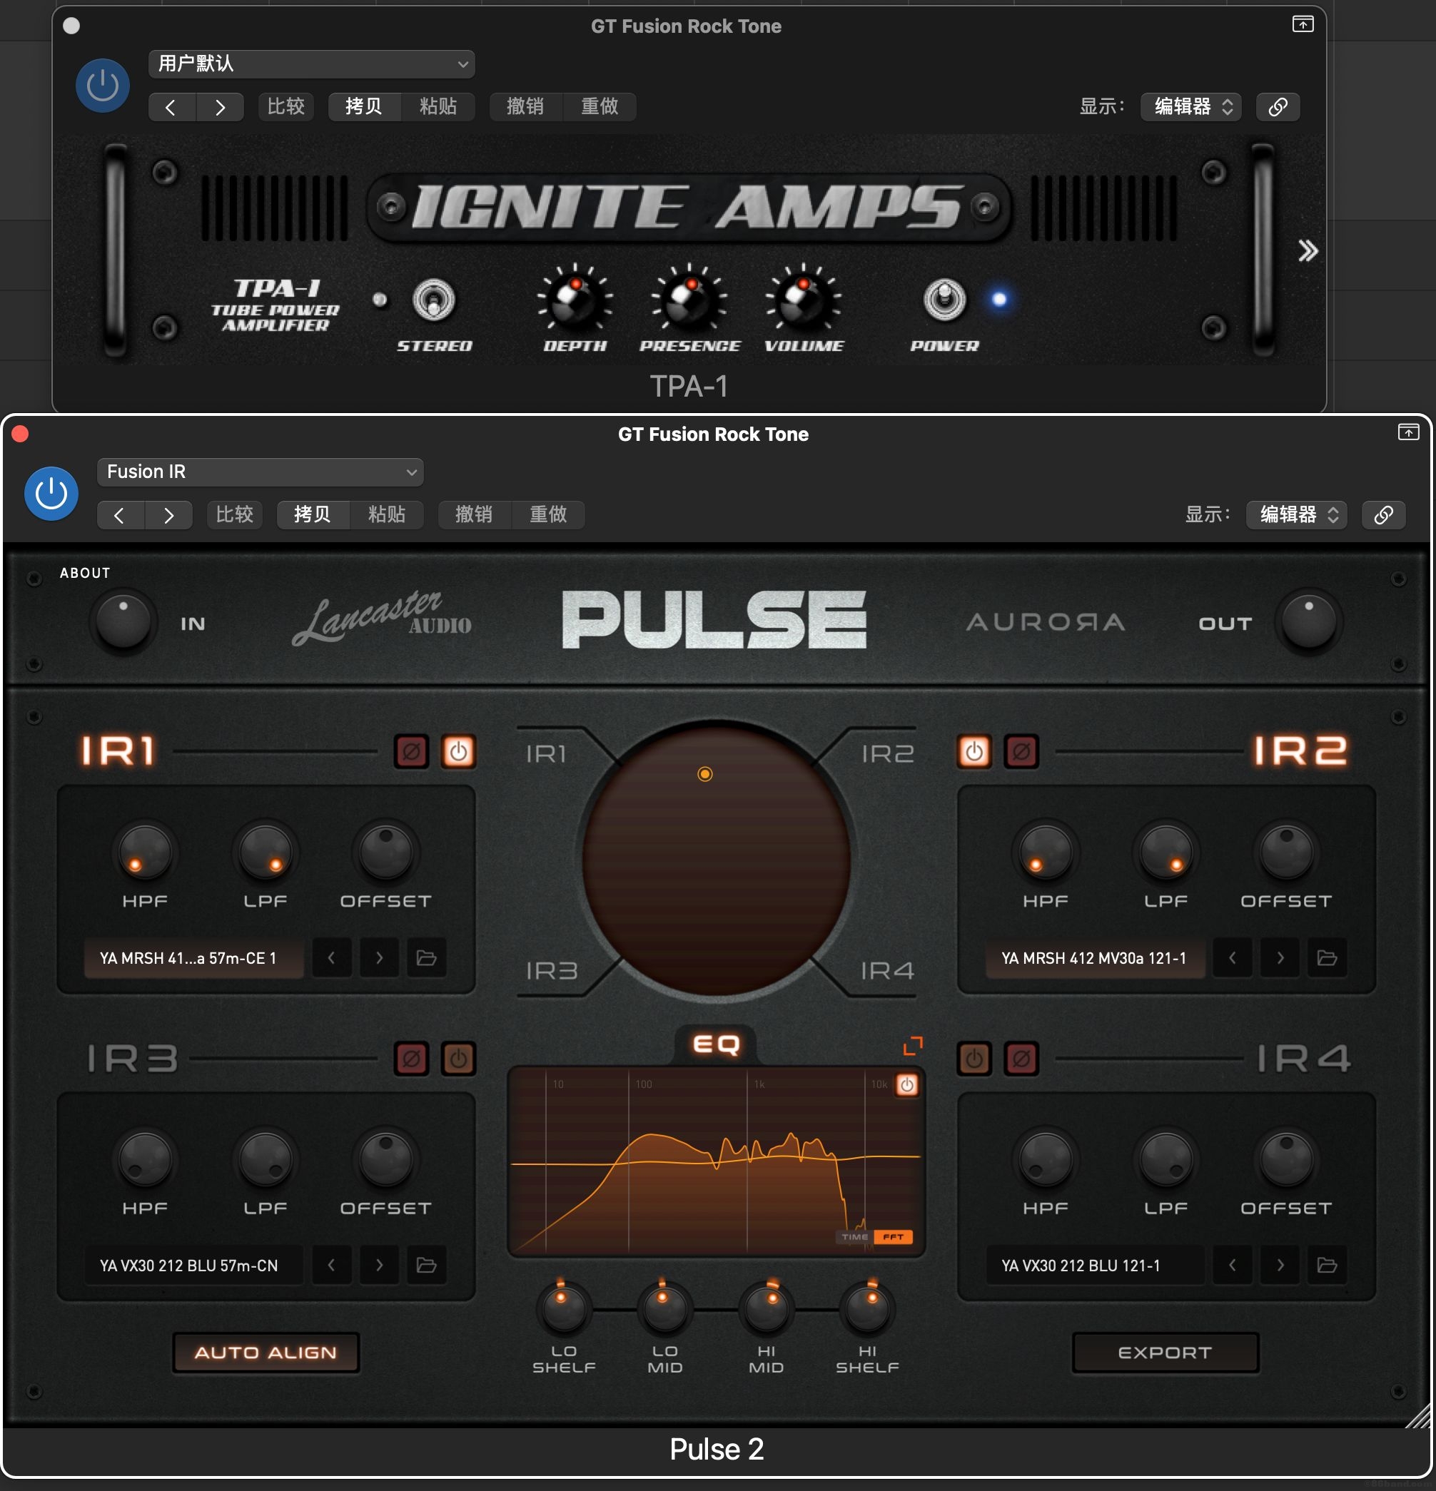
Task: Expand the EQ display view
Action: [912, 1046]
